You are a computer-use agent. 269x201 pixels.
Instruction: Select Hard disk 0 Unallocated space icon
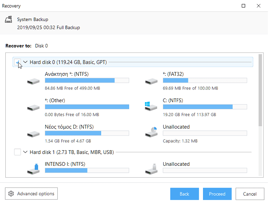tap(151, 132)
